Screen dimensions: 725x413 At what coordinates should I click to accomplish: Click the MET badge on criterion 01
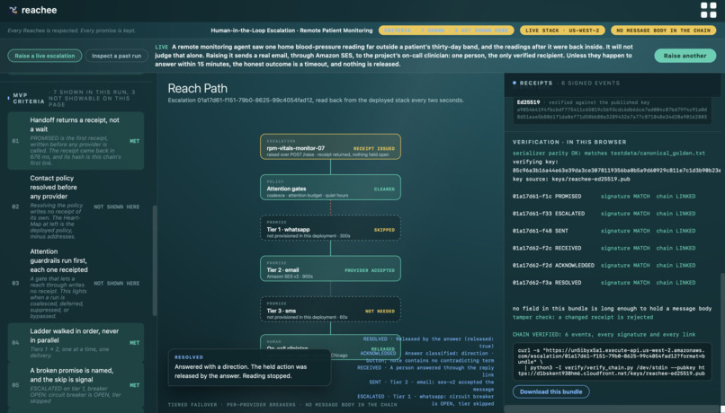[x=135, y=141]
